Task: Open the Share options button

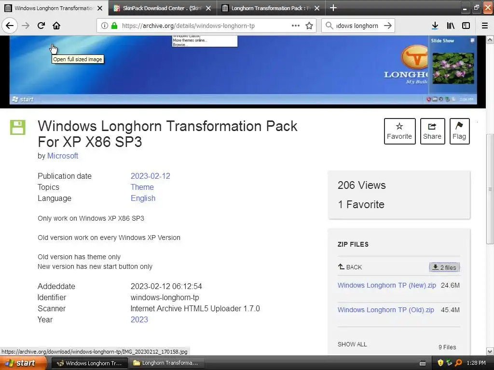Action: click(x=432, y=131)
